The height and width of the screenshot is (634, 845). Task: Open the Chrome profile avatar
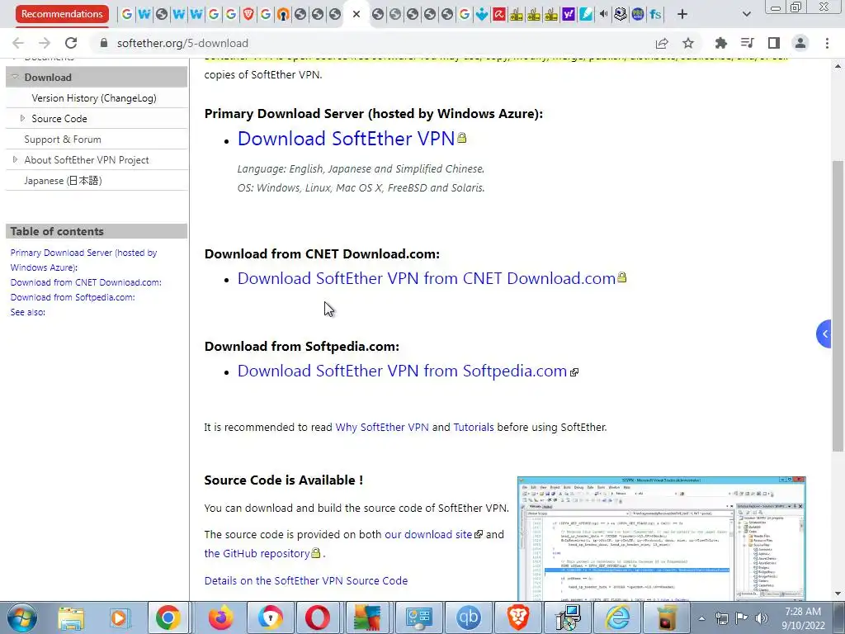[x=800, y=43]
